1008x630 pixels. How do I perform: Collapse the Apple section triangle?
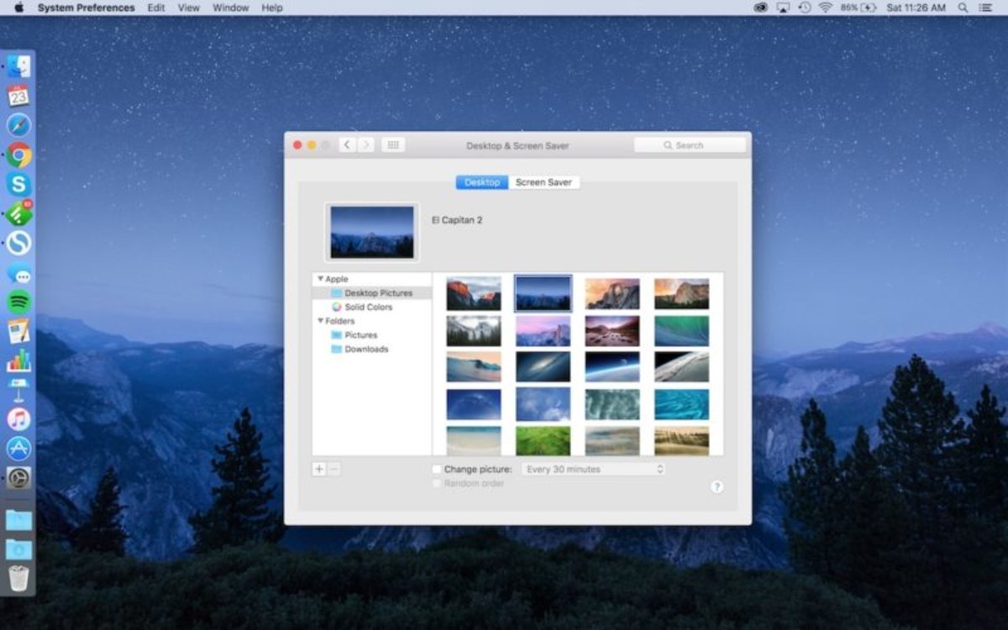320,279
